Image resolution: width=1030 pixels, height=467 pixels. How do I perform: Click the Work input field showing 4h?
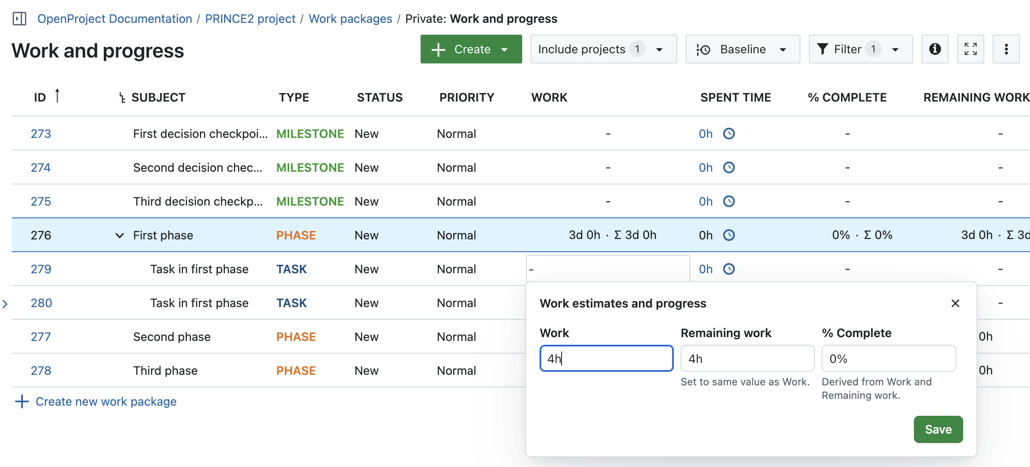click(x=606, y=358)
